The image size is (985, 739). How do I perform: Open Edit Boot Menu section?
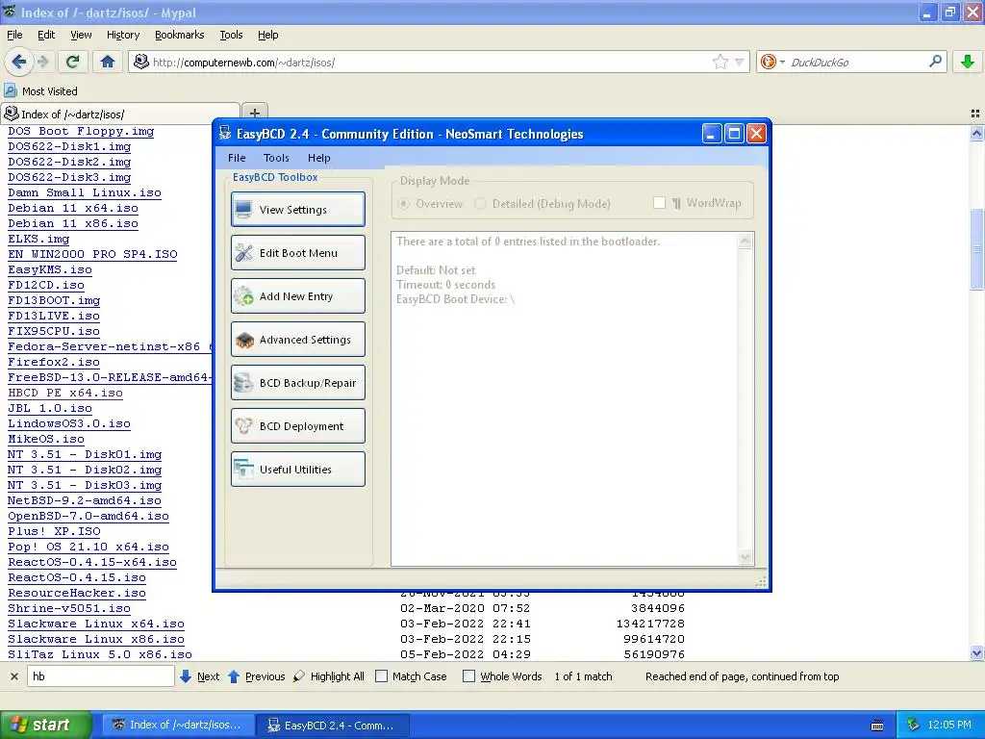[298, 253]
